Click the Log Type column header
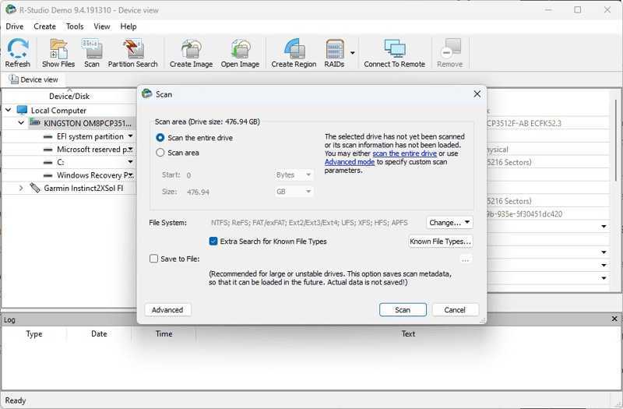Screen dimensions: 623x409 point(34,334)
